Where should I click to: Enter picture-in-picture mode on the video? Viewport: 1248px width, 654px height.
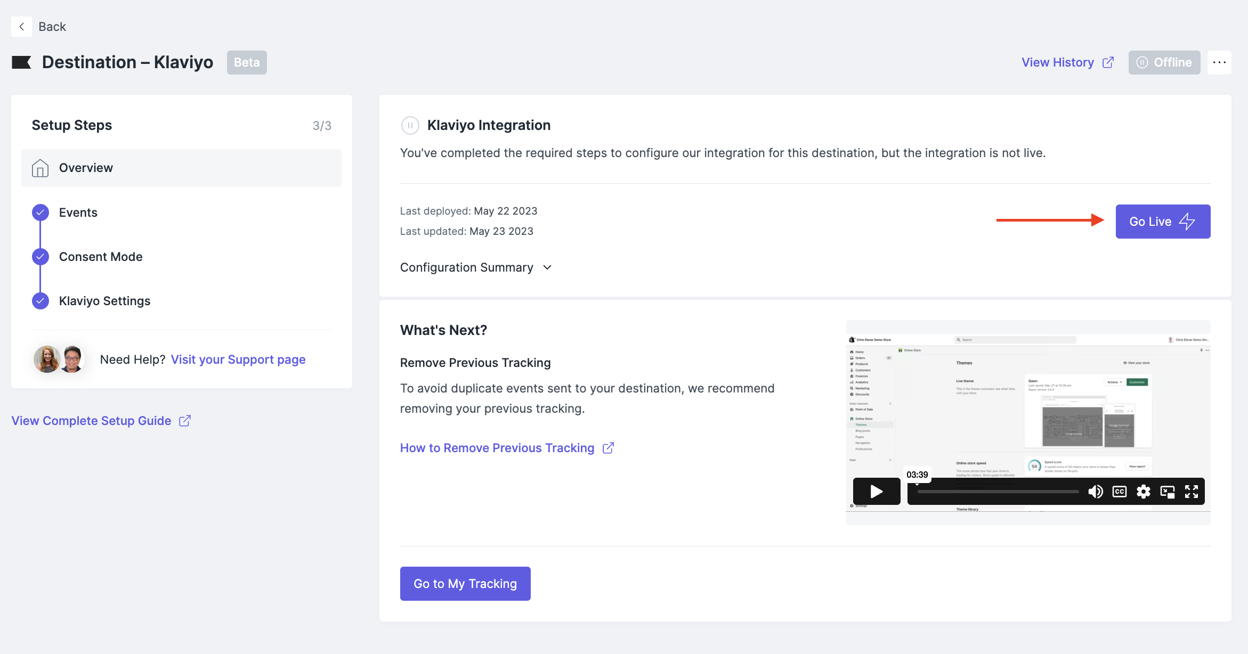tap(1168, 491)
